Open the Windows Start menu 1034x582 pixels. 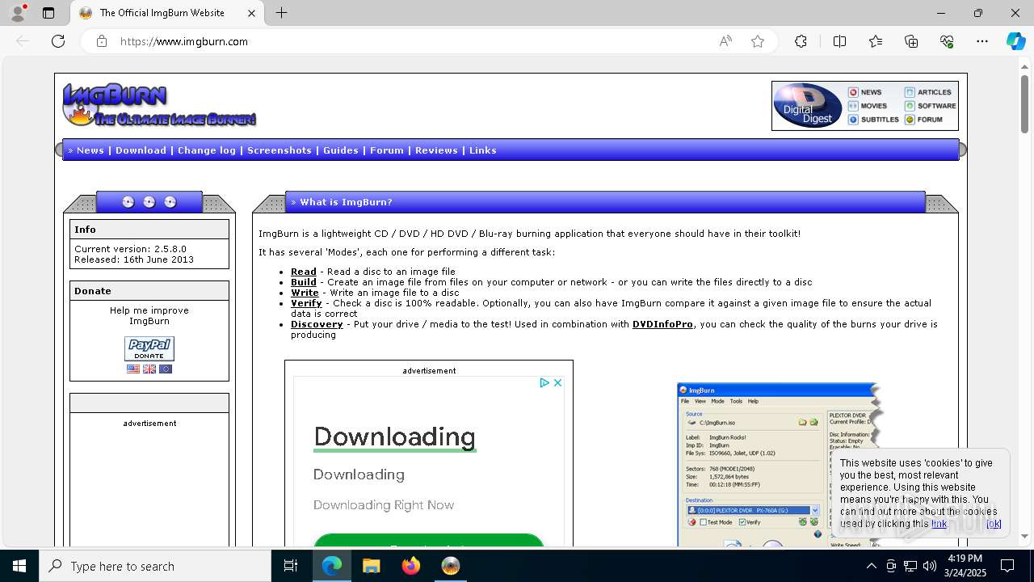19,566
